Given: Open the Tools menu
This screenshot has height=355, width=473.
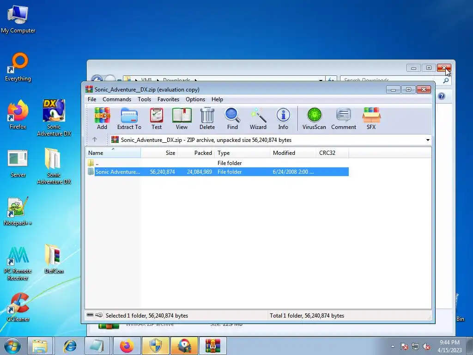Looking at the screenshot, I should click(x=144, y=99).
